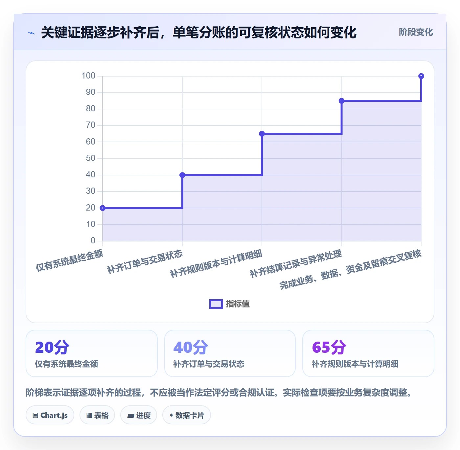Click the grid icon in 表格 tag
The image size is (460, 450).
coord(89,416)
